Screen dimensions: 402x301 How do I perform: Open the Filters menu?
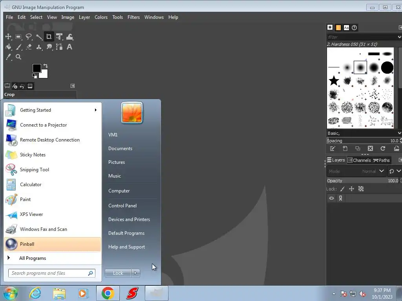(x=133, y=17)
